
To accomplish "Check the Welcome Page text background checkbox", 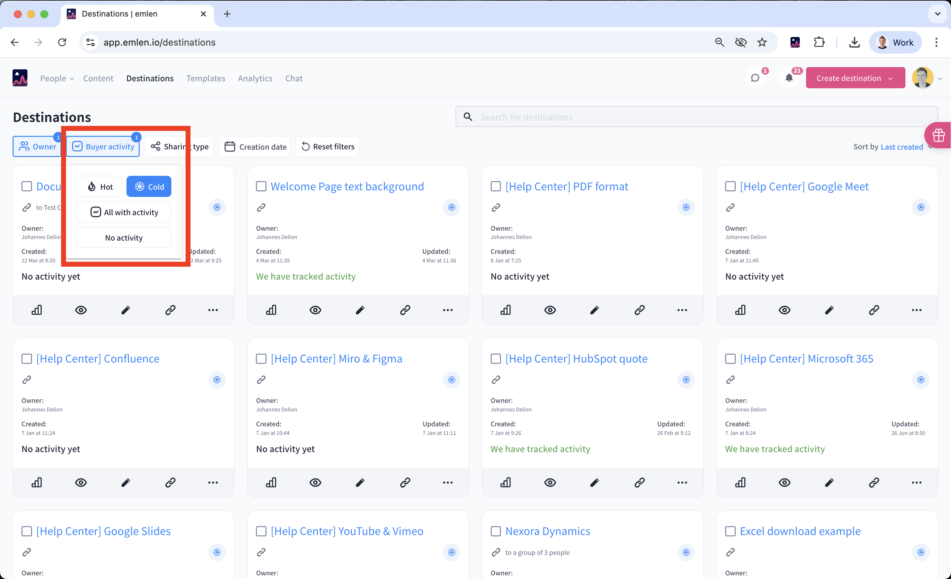I will click(261, 187).
